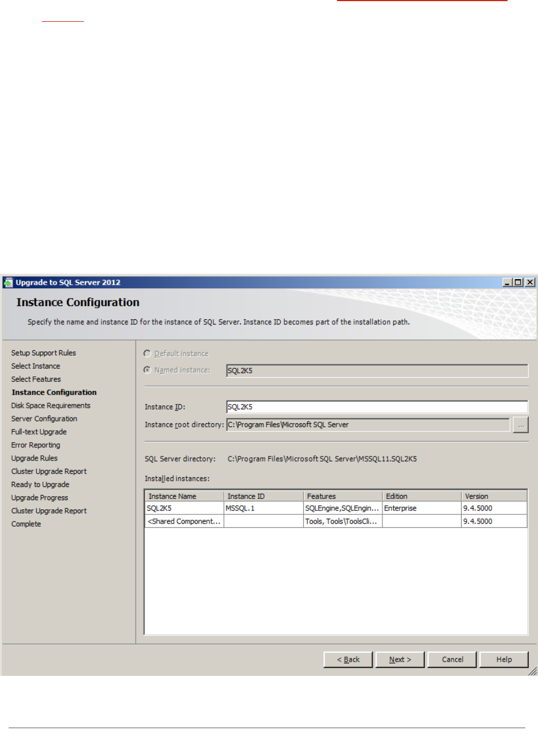
Task: Select Setup Support Rules step
Action: point(44,353)
